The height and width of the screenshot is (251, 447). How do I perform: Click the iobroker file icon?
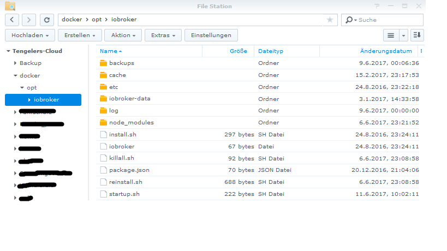(x=104, y=146)
